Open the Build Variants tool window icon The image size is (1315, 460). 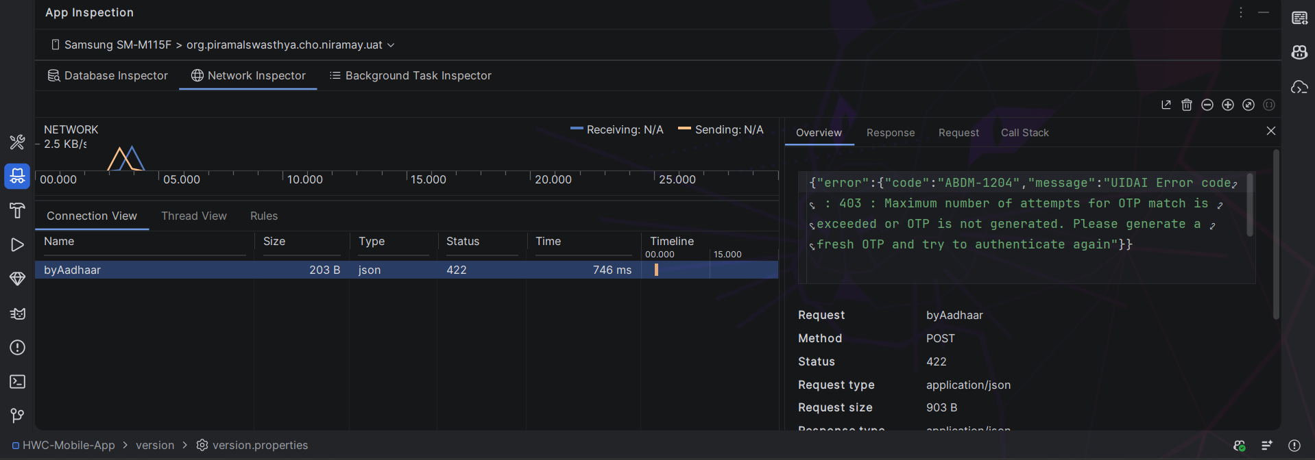[17, 142]
